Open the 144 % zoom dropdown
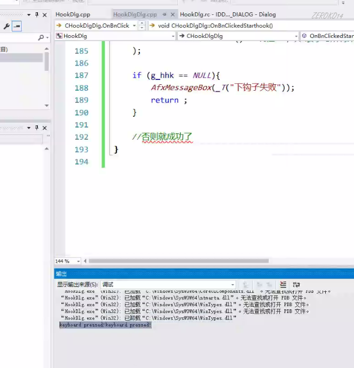Screen dimensions: 354x368 pyautogui.click(x=78, y=261)
